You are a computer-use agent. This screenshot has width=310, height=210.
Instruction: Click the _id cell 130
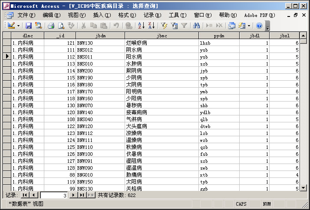click(x=60, y=105)
